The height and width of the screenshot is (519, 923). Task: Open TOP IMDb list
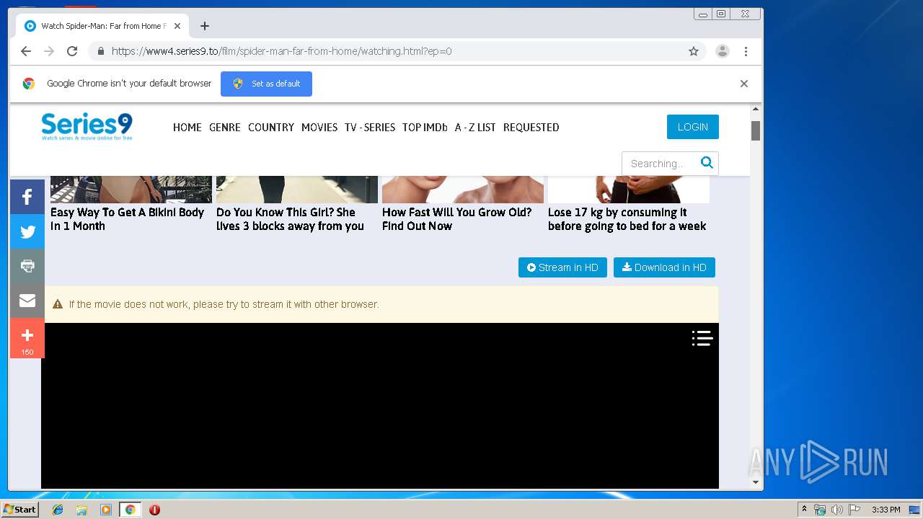tap(425, 127)
